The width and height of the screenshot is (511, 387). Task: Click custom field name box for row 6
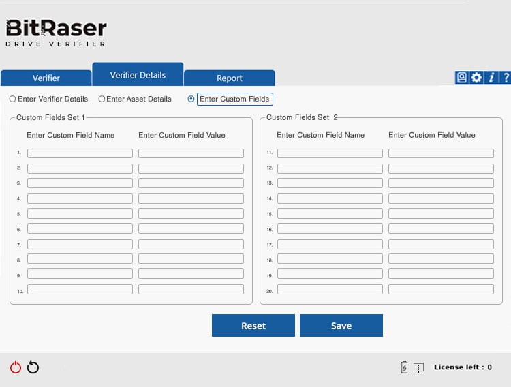(x=80, y=228)
